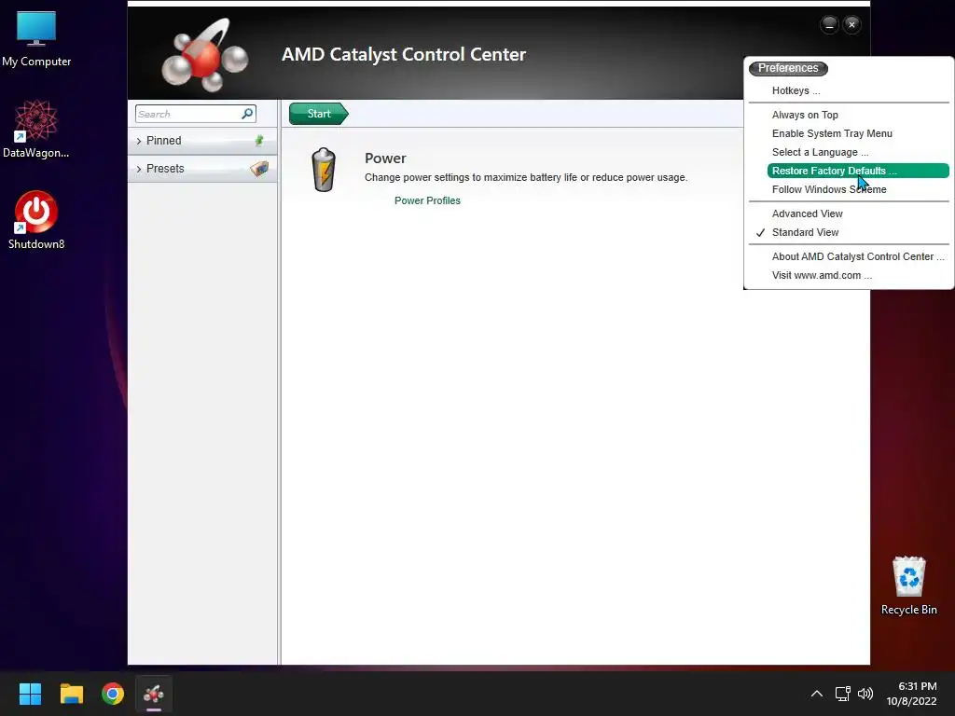Open Shutdown8 desktop shortcut
This screenshot has width=955, height=716.
(x=36, y=220)
